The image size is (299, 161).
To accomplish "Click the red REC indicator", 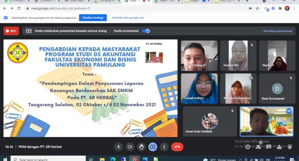I will coord(11,31).
